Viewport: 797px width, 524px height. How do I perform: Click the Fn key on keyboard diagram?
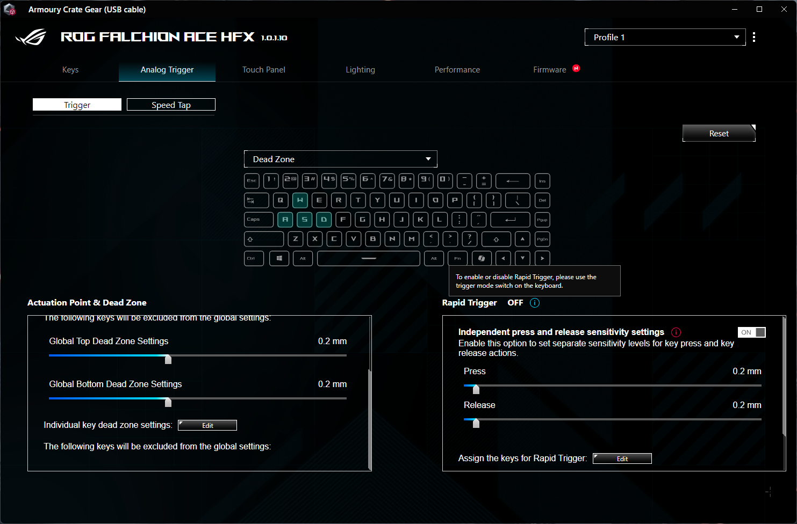(457, 258)
